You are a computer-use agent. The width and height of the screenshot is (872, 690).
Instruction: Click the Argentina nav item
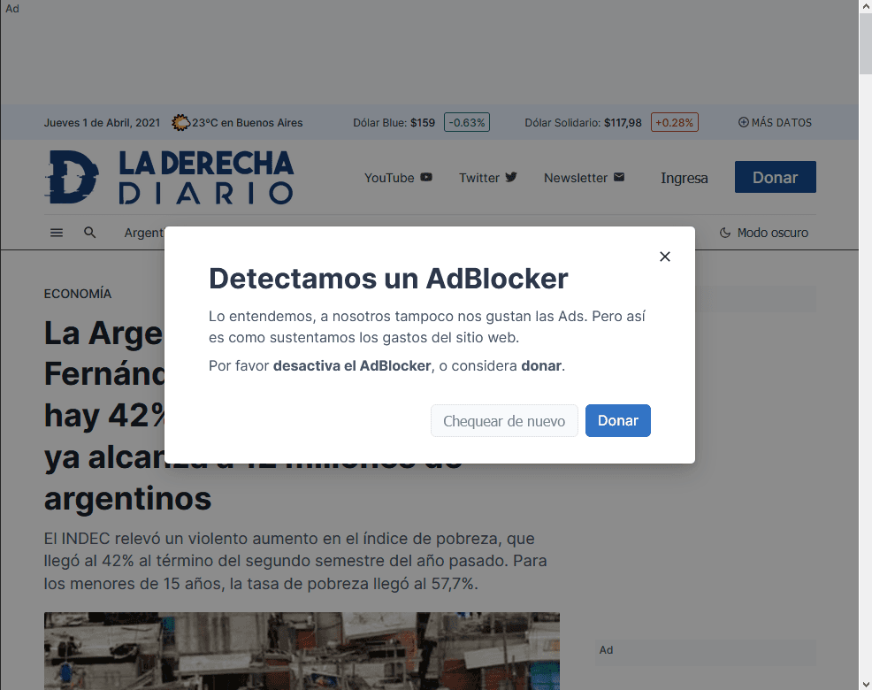[x=144, y=233]
